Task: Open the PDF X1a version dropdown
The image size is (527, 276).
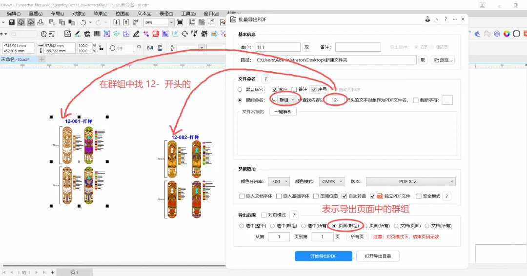Action: point(411,182)
